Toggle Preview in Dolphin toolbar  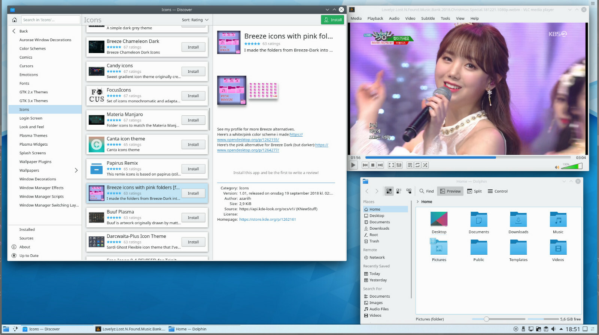click(x=450, y=191)
